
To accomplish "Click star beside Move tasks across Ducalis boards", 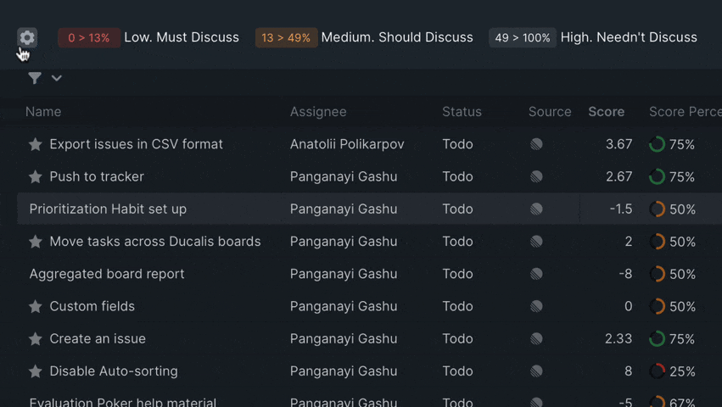I will (x=36, y=242).
